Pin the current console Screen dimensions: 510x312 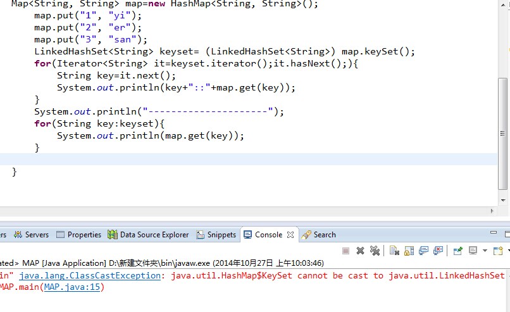click(x=457, y=251)
